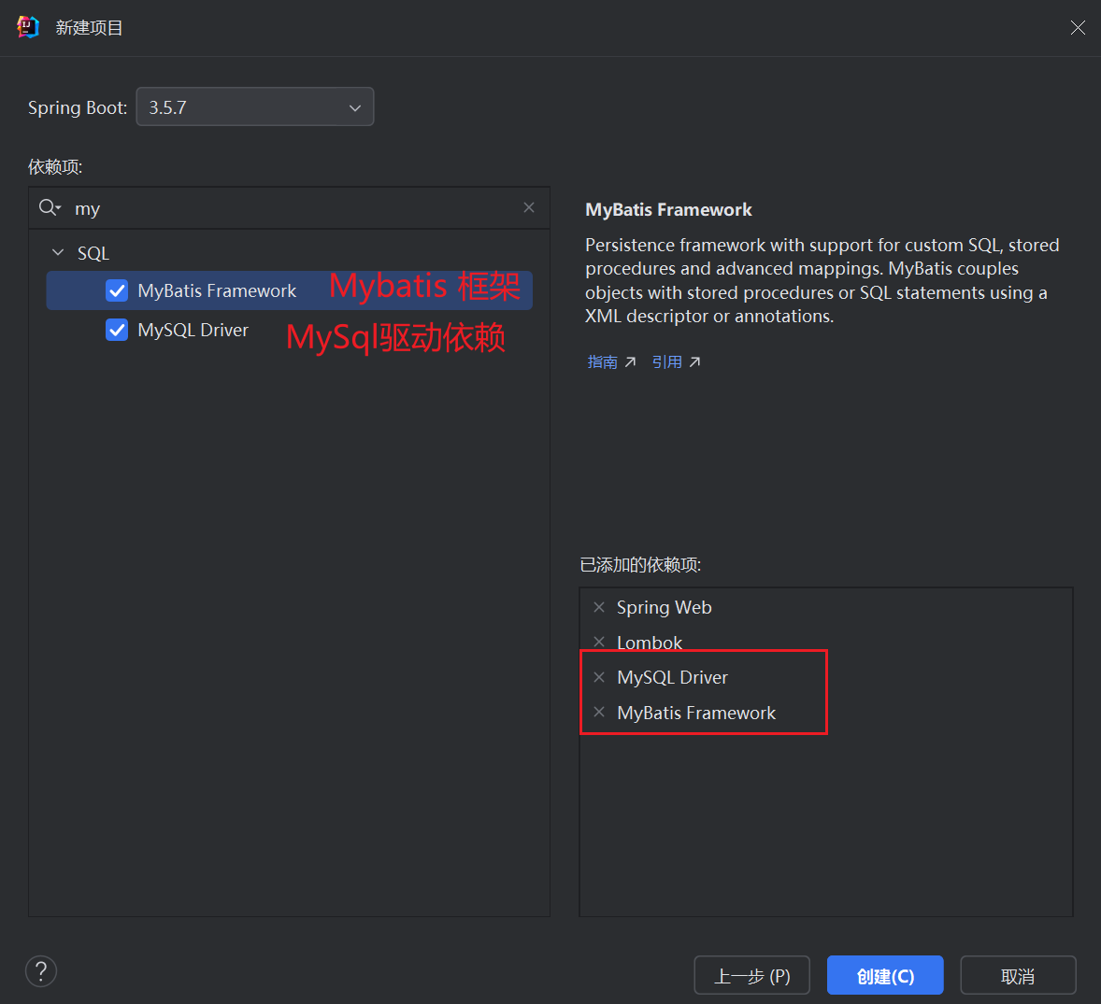Click the 上一步 (P) previous button
Image resolution: width=1101 pixels, height=1004 pixels.
[752, 975]
